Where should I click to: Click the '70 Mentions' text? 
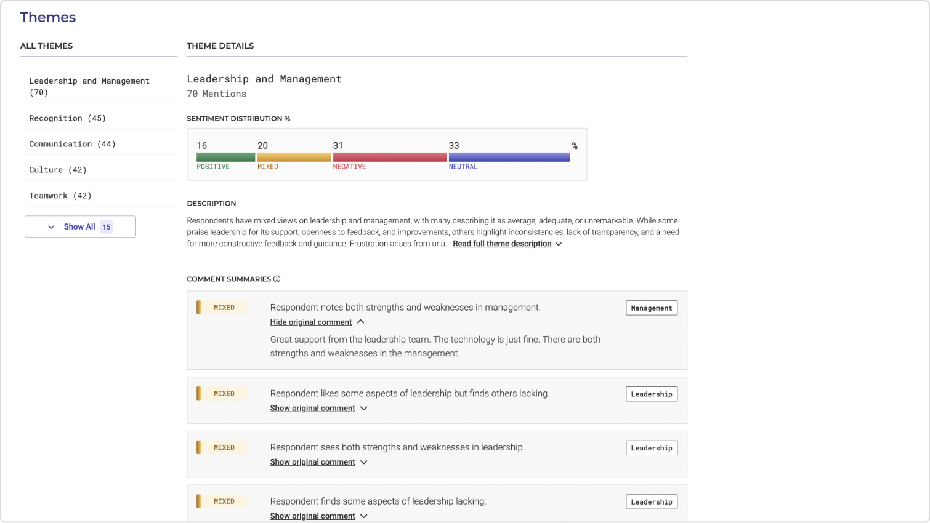pos(217,94)
